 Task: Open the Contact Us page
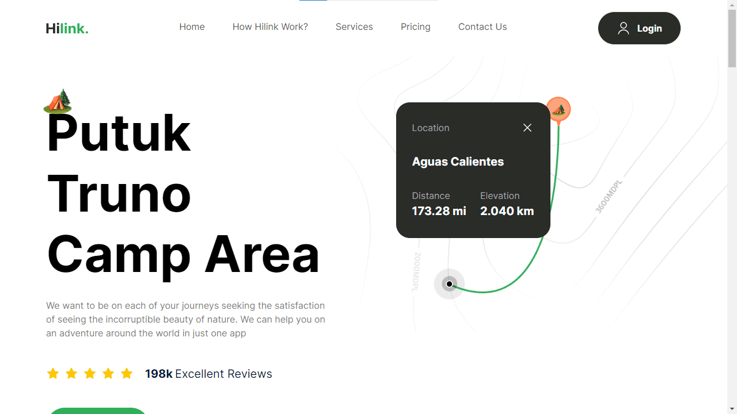(x=483, y=26)
